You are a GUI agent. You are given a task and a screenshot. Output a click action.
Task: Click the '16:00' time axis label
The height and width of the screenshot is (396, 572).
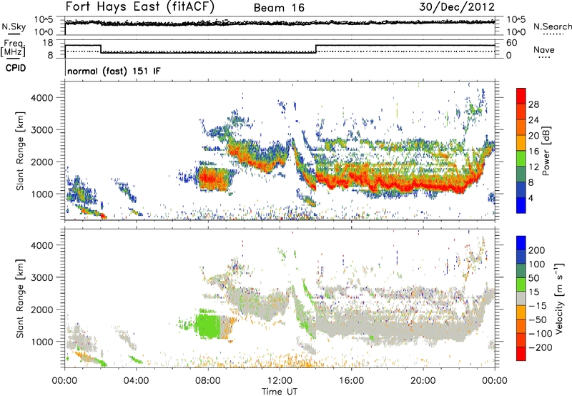(x=351, y=380)
